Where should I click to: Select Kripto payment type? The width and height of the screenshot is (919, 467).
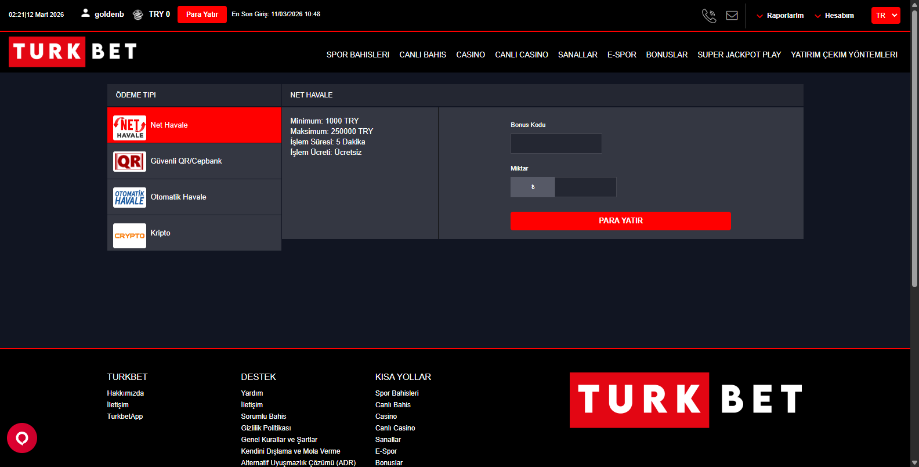pos(194,233)
